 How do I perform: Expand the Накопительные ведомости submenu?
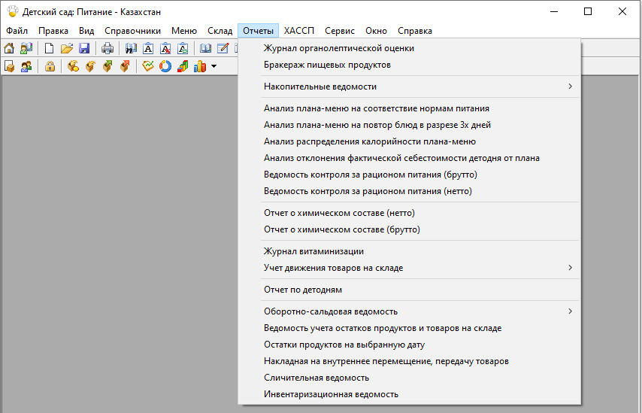pyautogui.click(x=410, y=87)
